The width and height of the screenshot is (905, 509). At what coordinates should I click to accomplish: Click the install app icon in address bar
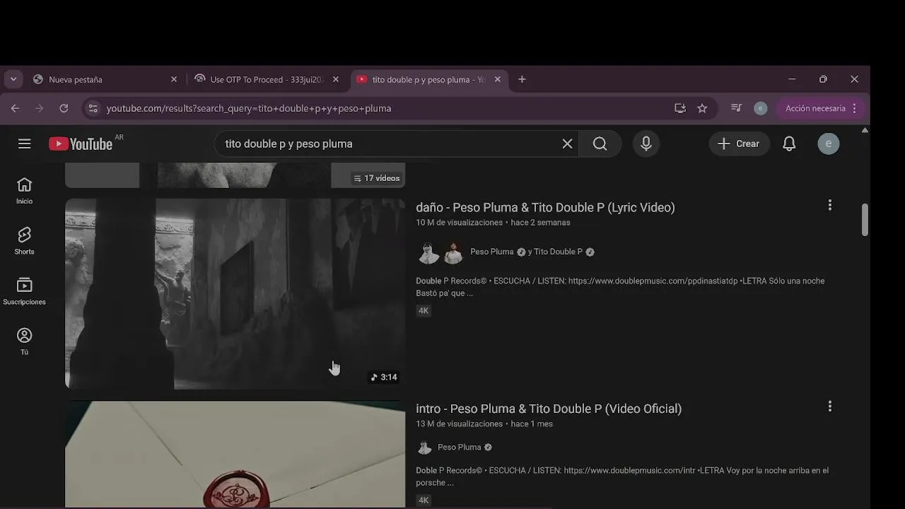click(680, 108)
